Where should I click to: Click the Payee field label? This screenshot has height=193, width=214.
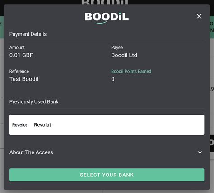[117, 47]
